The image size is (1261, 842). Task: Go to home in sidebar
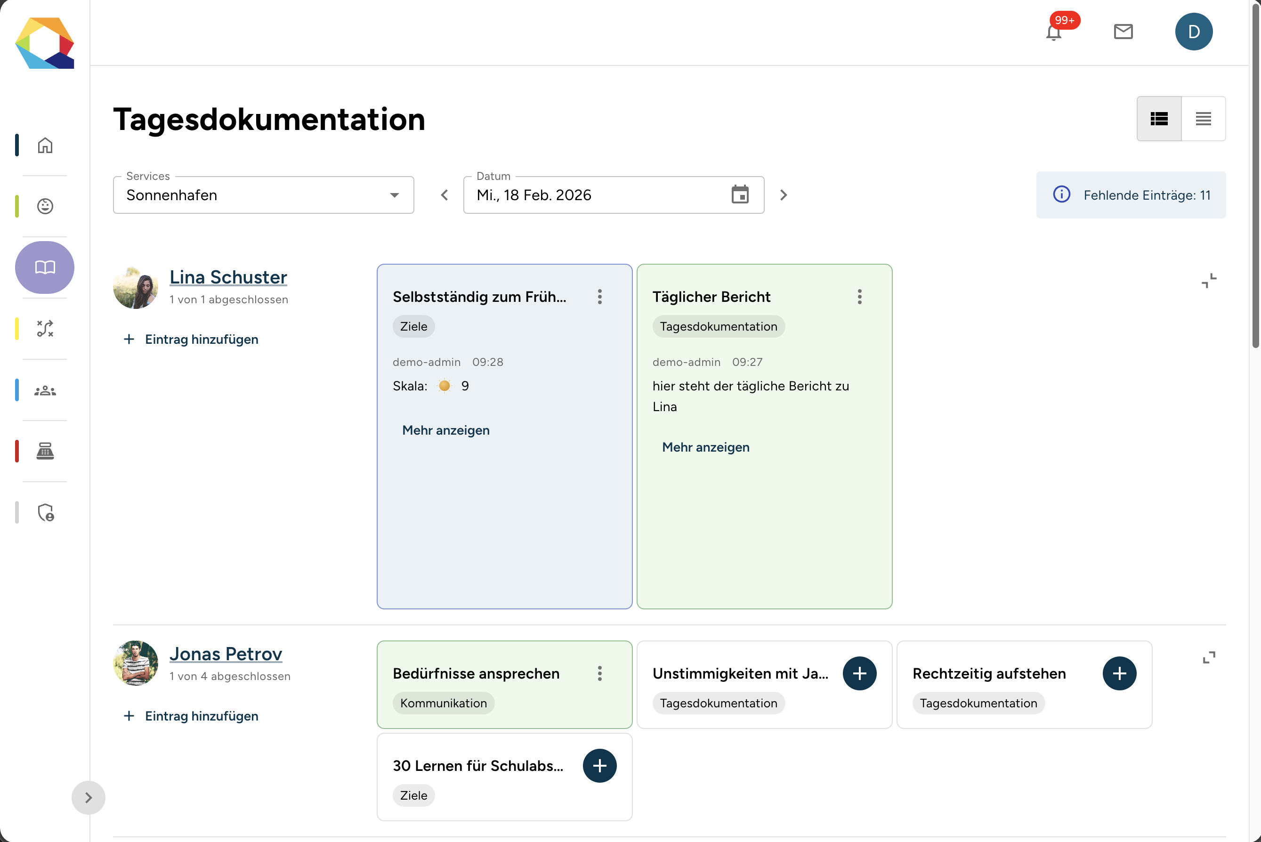(45, 145)
